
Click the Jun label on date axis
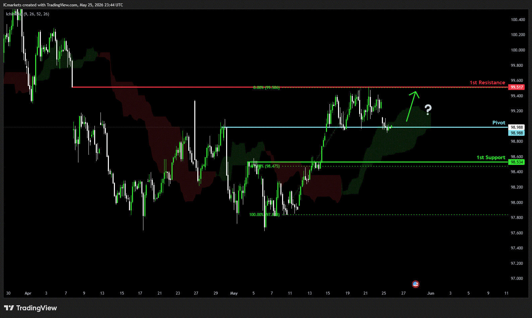coord(430,293)
